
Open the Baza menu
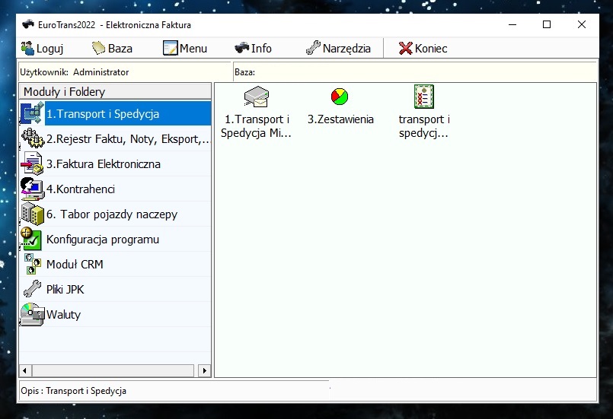pos(112,49)
